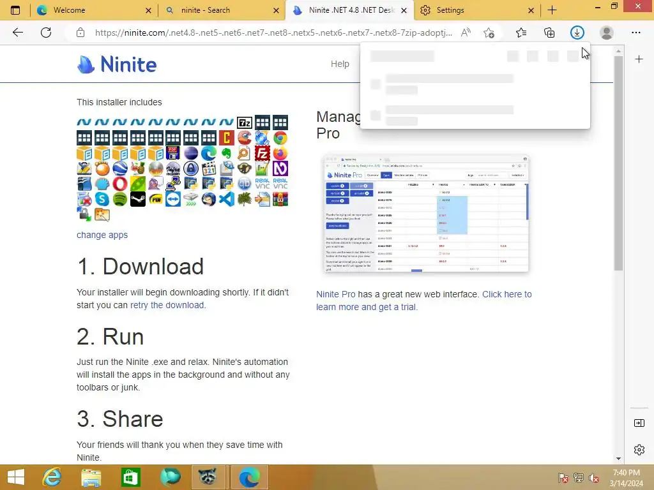The height and width of the screenshot is (490, 654).
Task: Click the PeaZip green pea icon
Action: point(138,184)
